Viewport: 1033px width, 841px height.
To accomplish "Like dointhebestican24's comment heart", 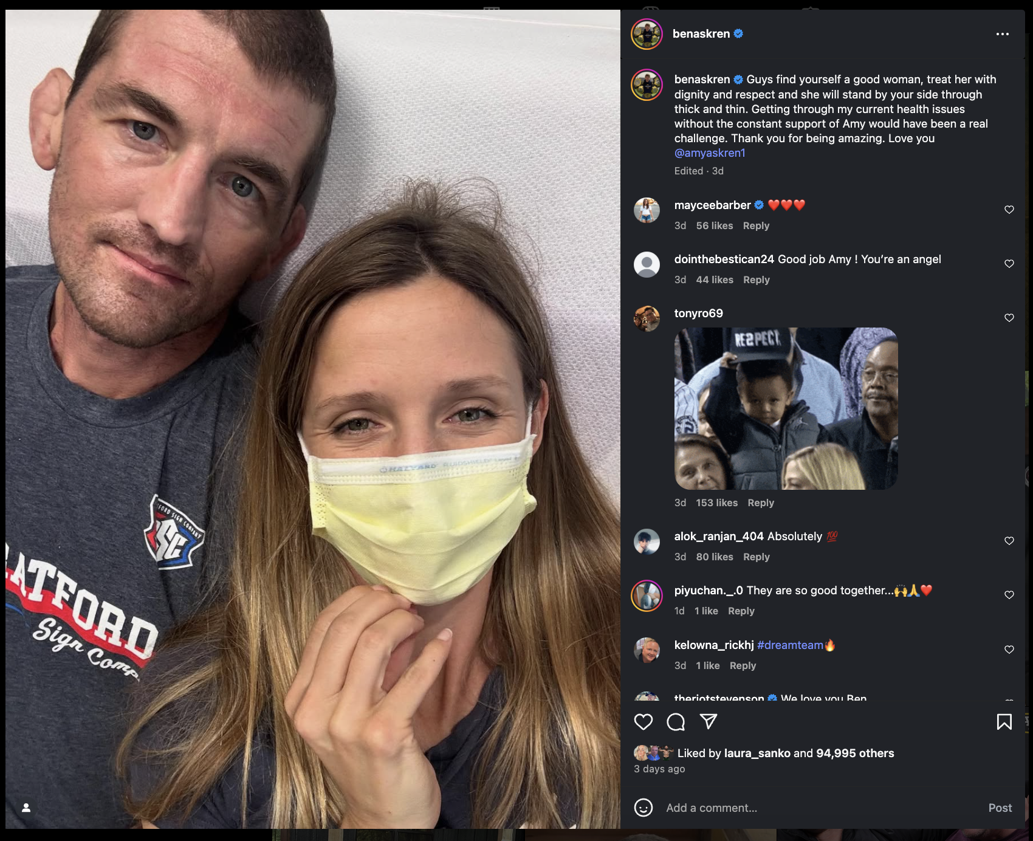I will pyautogui.click(x=1009, y=264).
